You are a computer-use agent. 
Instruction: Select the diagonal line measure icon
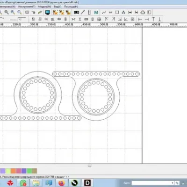pyautogui.click(x=83, y=12)
